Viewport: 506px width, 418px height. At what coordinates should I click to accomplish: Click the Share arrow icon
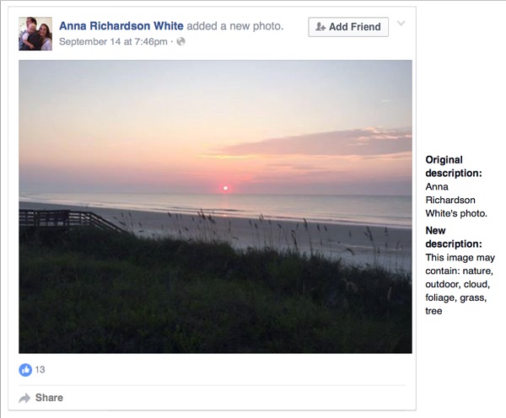(x=24, y=399)
